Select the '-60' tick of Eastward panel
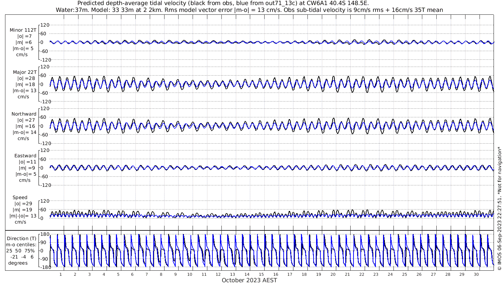The image size is (504, 288). (x=44, y=176)
